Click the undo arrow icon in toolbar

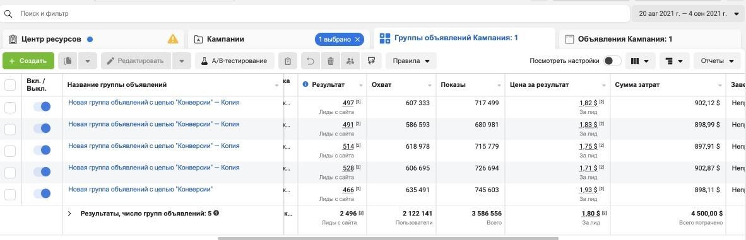[x=310, y=61]
